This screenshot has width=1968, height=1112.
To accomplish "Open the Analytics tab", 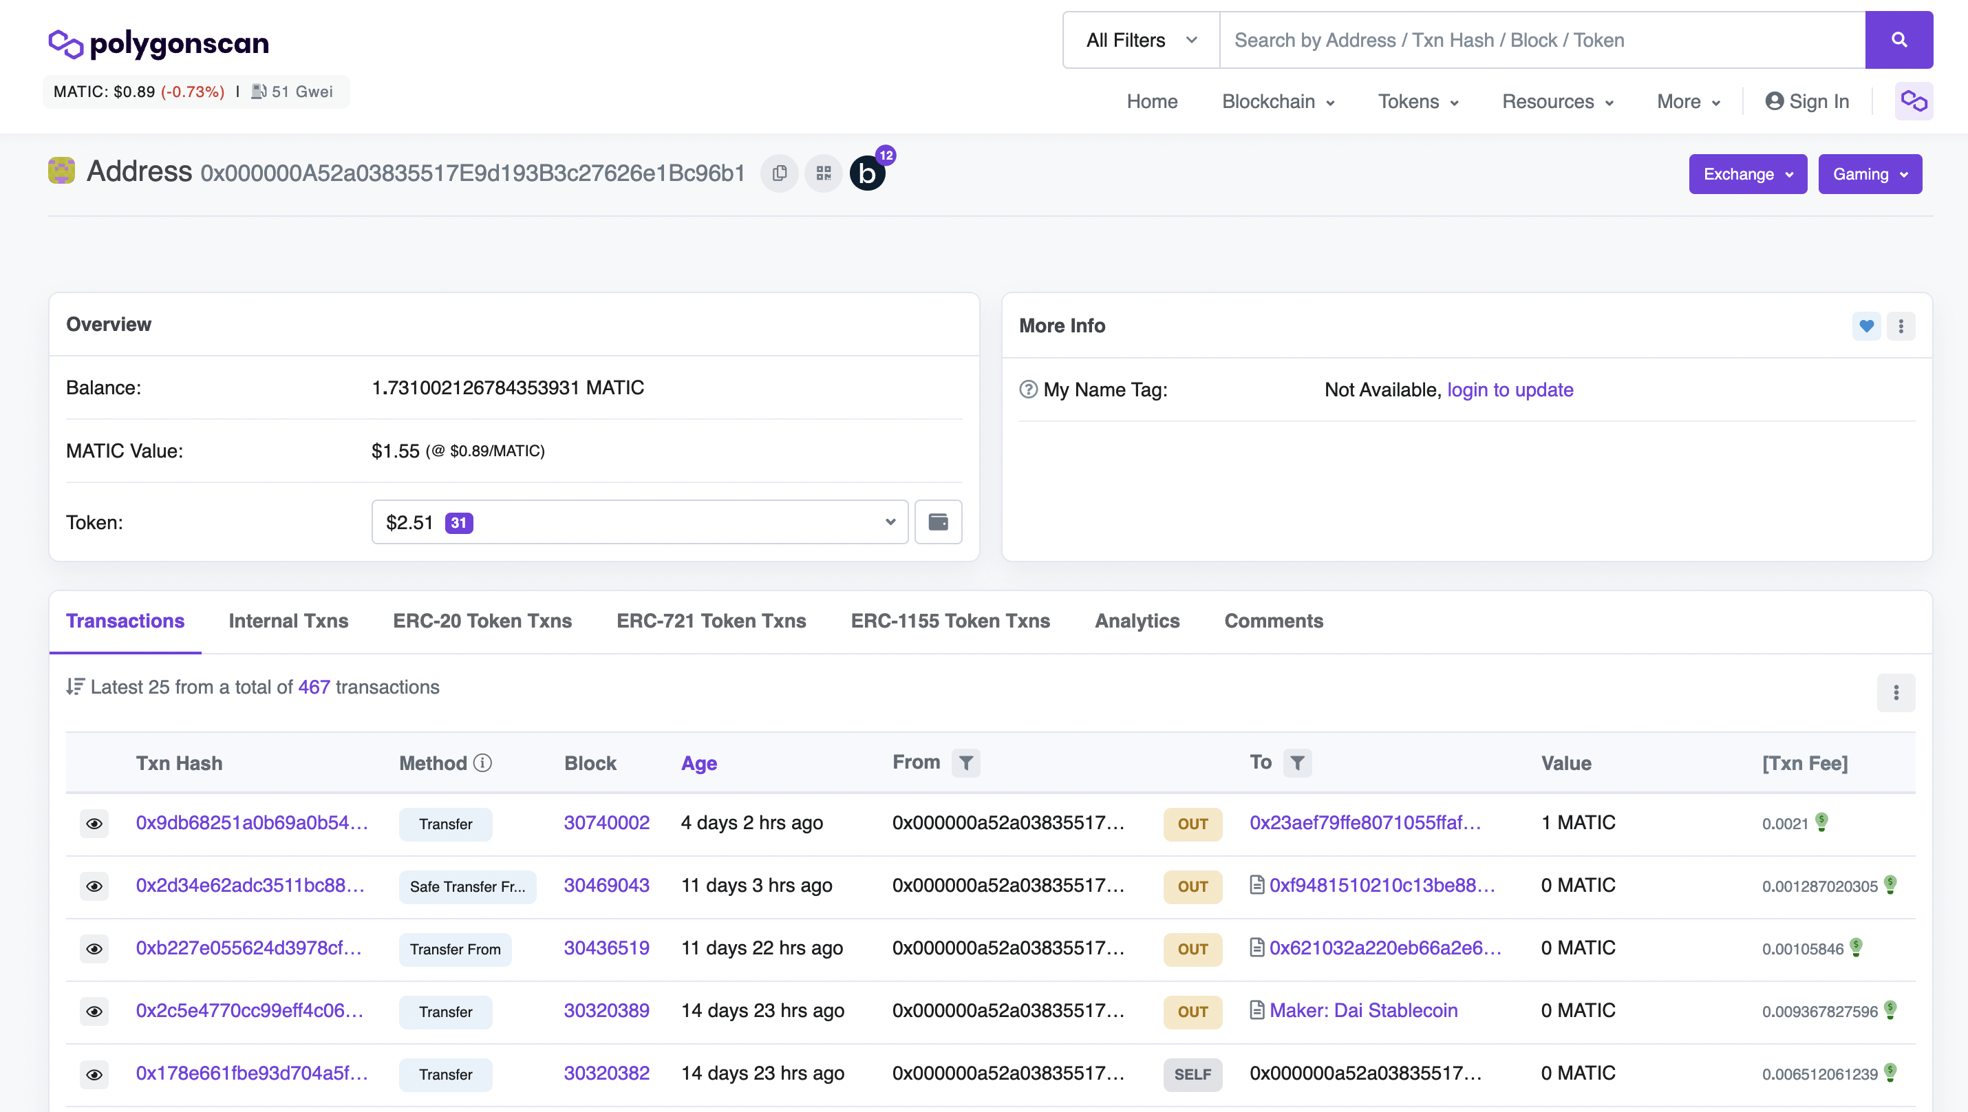I will pyautogui.click(x=1137, y=621).
